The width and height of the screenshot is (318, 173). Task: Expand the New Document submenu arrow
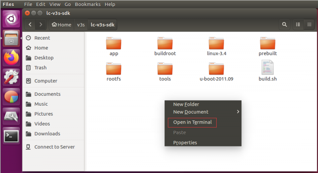coord(238,112)
